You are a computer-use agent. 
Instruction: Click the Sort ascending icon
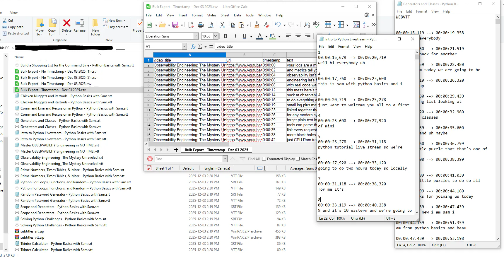point(366,25)
